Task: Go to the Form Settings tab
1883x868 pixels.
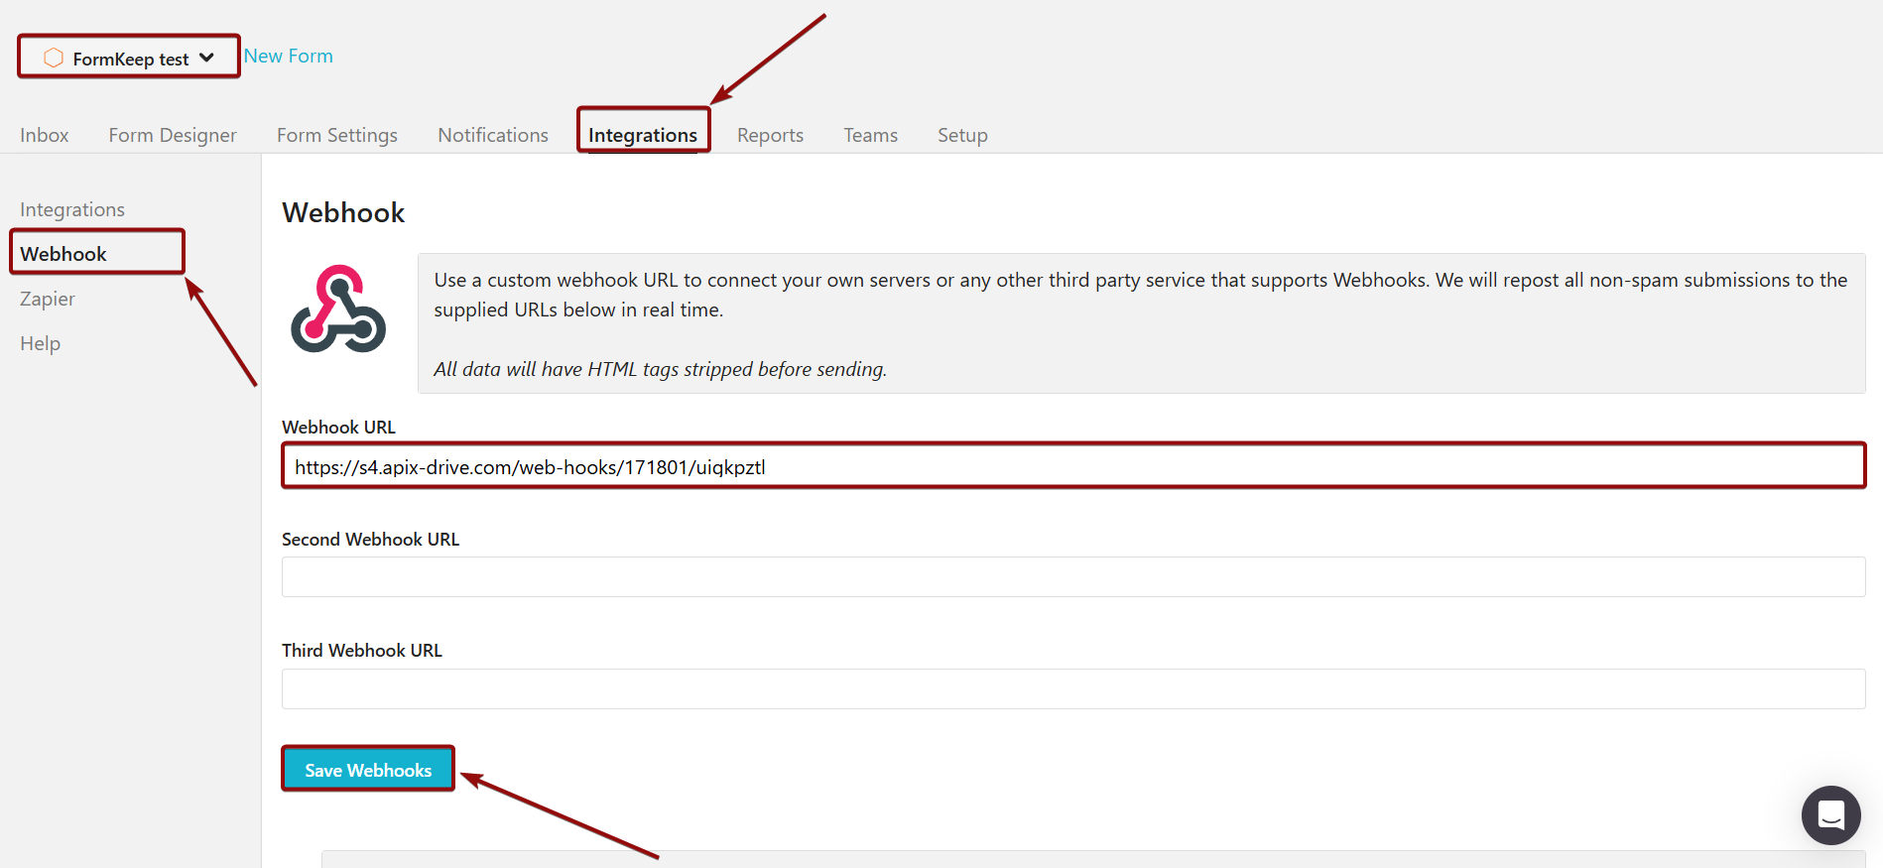Action: (337, 135)
